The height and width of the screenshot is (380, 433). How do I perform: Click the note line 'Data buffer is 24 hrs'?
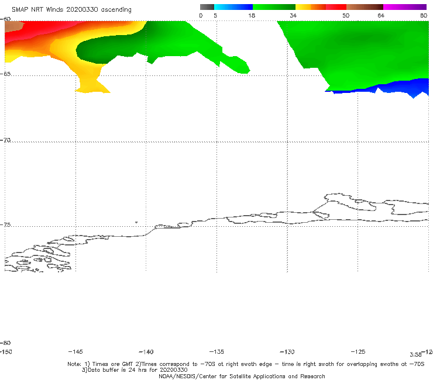point(135,370)
